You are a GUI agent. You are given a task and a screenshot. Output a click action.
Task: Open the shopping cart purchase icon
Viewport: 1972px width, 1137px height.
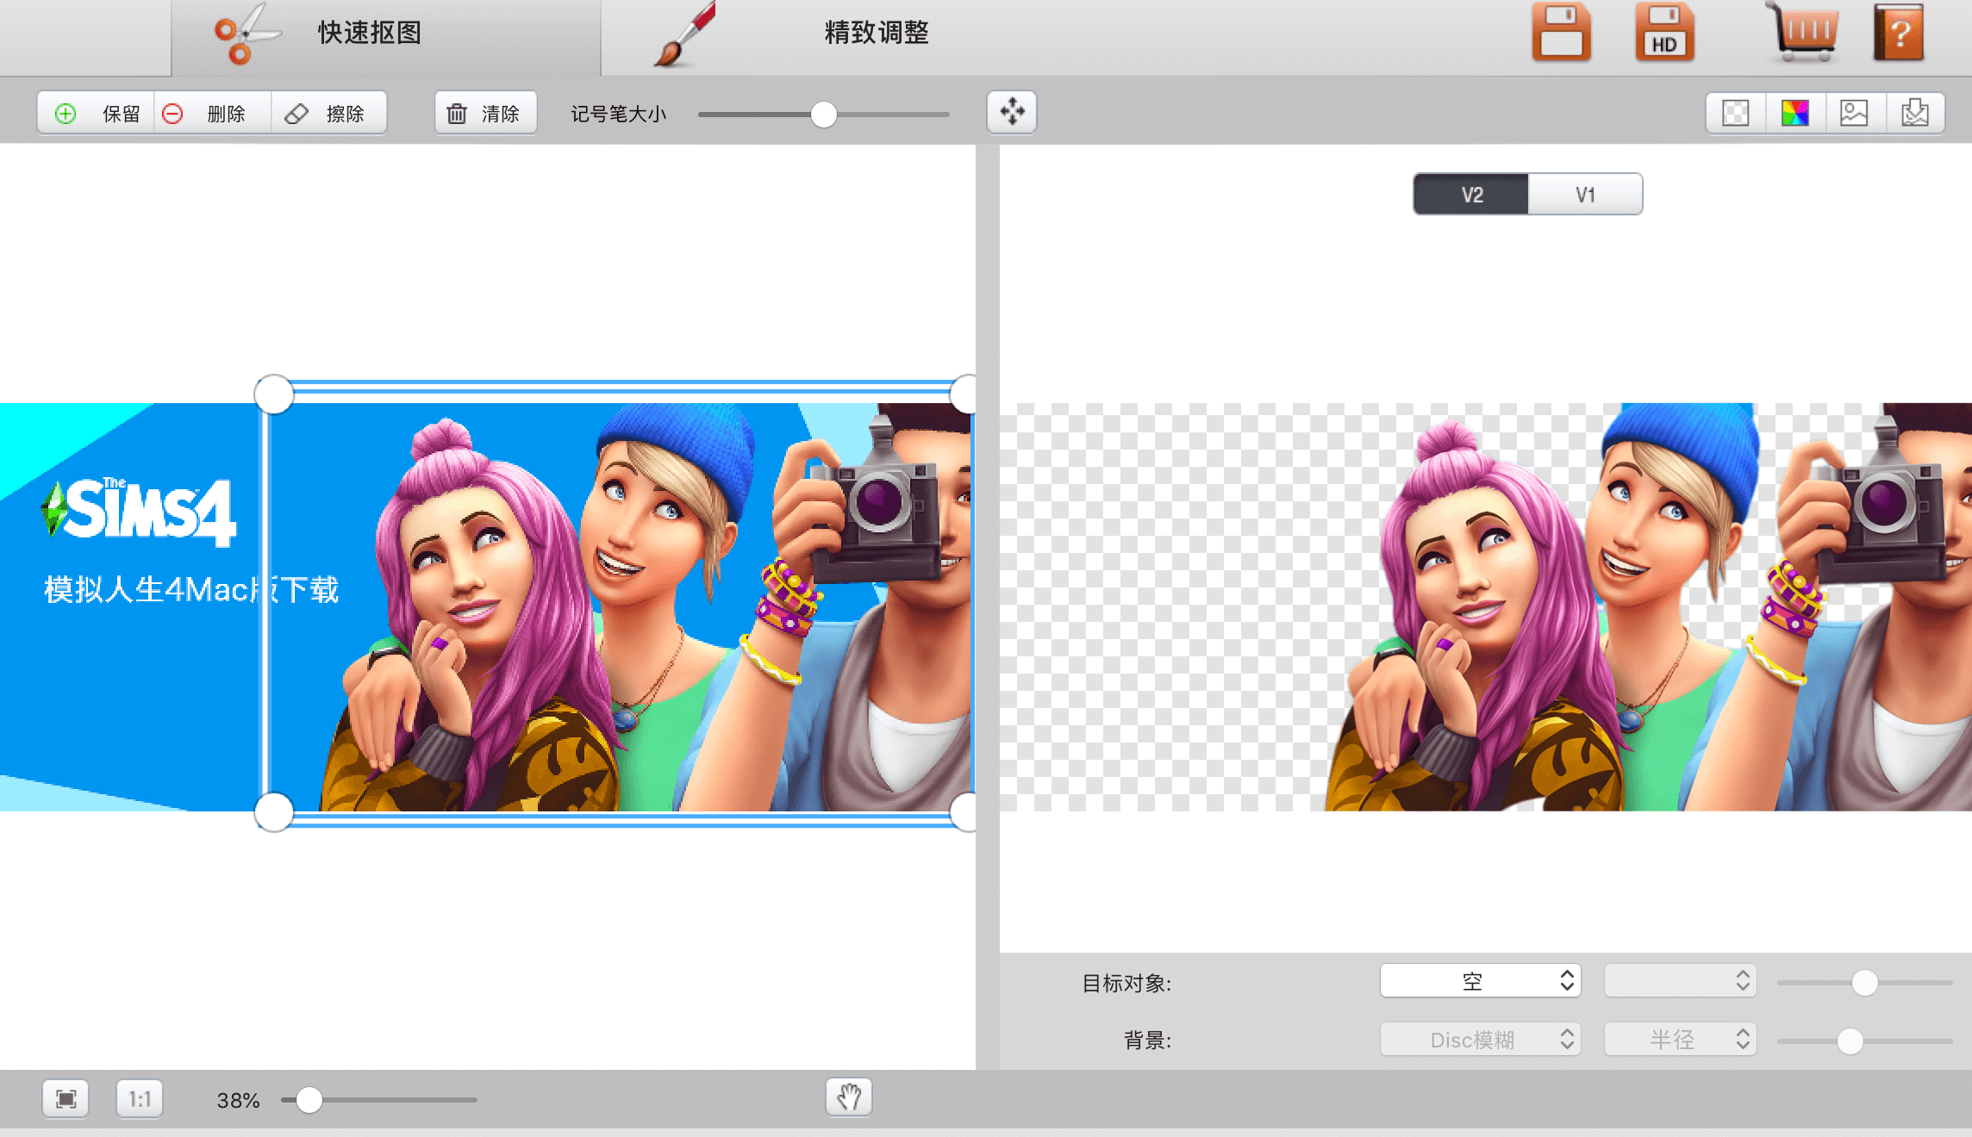tap(1802, 33)
